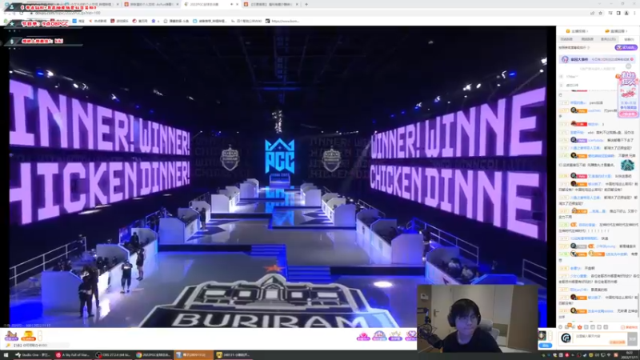Click the round gray icon above promo widget
The height and width of the screenshot is (360, 640).
coord(629,66)
